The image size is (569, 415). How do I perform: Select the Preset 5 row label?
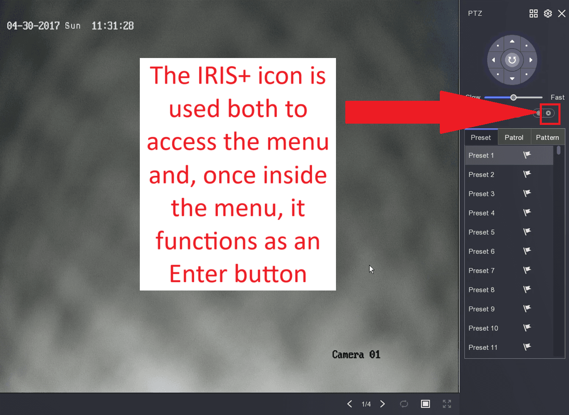pyautogui.click(x=481, y=232)
